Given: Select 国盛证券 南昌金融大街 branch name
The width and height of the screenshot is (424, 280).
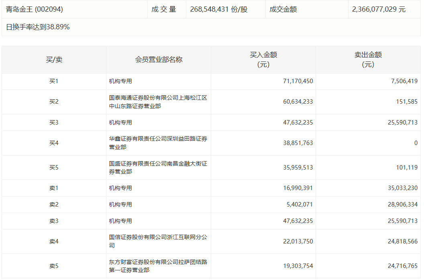Looking at the screenshot, I should [158, 168].
